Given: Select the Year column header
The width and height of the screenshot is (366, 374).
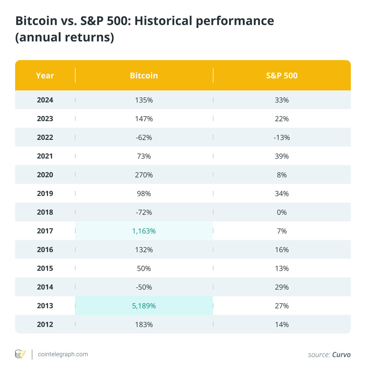Looking at the screenshot, I should (x=45, y=76).
